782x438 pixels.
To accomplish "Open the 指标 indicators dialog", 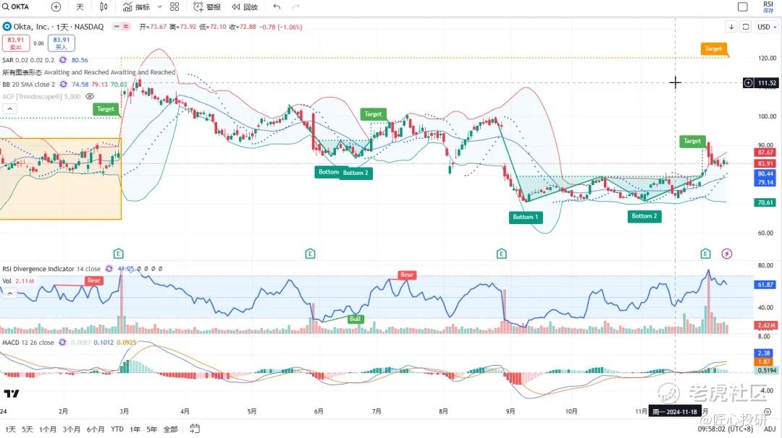I will (137, 7).
